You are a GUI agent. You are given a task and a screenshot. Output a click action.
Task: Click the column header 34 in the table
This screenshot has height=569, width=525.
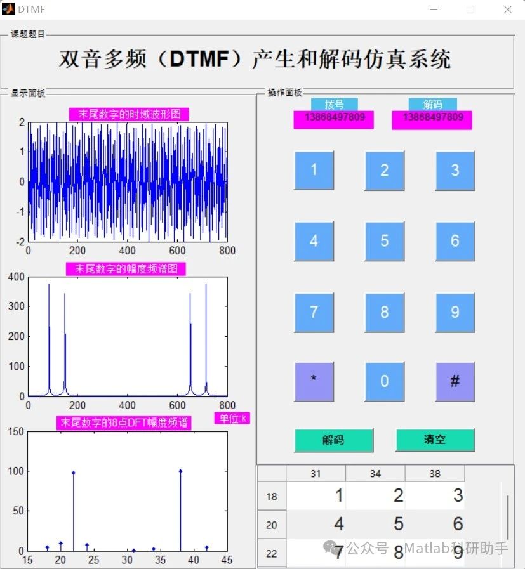(x=375, y=473)
